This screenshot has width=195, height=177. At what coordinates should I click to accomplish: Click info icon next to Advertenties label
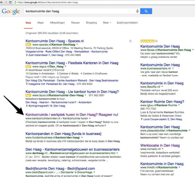coord(156,41)
